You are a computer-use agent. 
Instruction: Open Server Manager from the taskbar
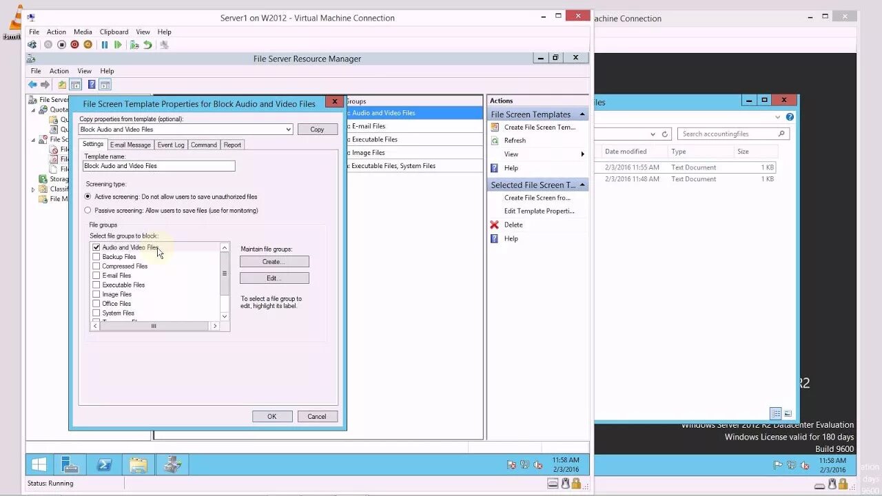click(x=70, y=464)
